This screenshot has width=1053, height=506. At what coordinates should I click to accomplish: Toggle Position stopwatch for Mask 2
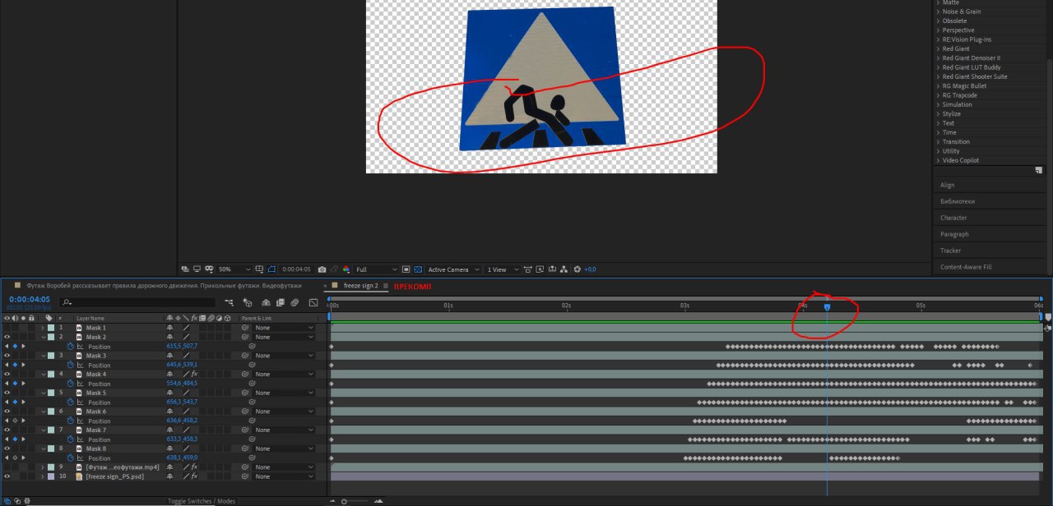coord(71,347)
